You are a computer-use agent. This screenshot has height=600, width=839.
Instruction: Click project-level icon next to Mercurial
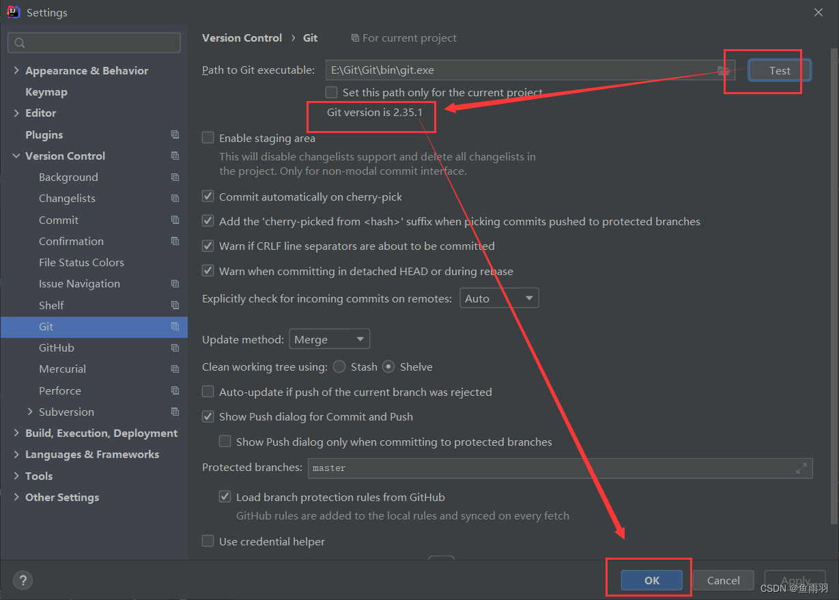tap(175, 369)
